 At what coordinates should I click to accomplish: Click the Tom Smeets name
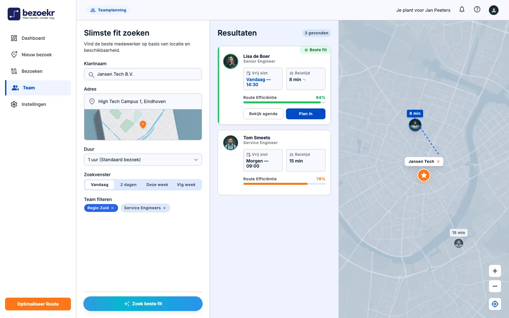tap(257, 138)
